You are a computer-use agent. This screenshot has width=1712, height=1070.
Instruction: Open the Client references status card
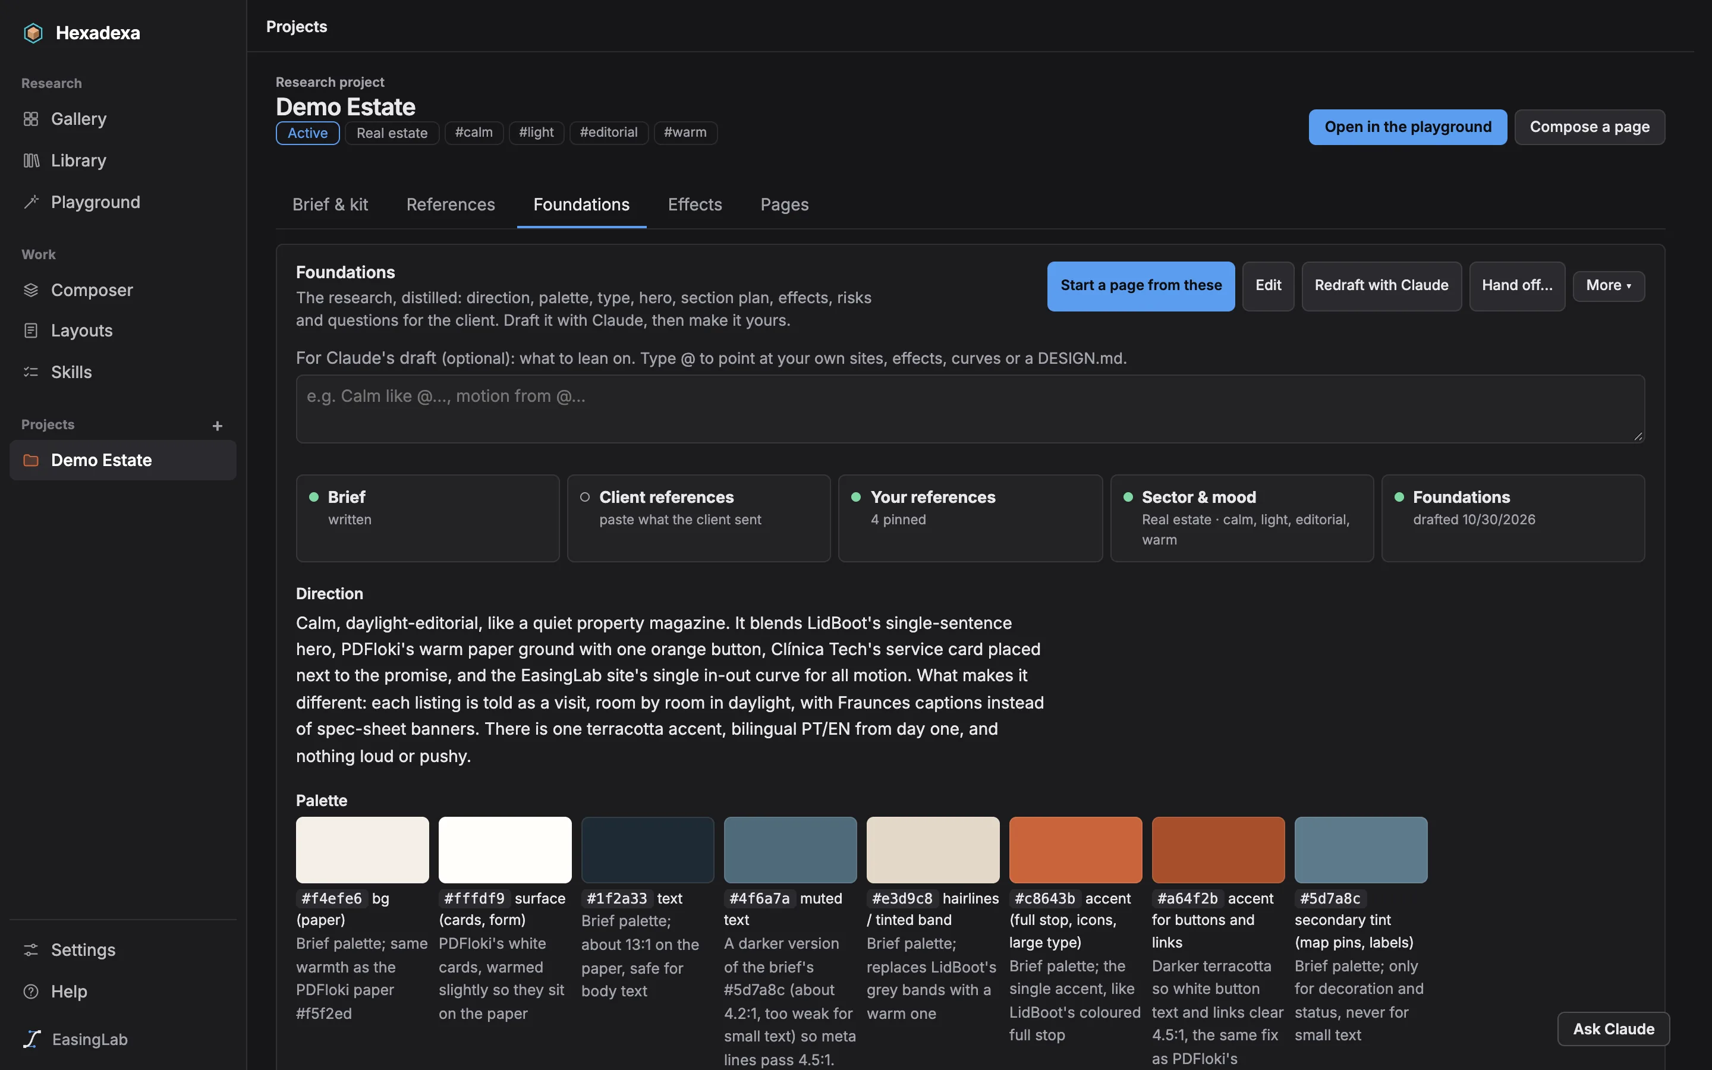[699, 518]
